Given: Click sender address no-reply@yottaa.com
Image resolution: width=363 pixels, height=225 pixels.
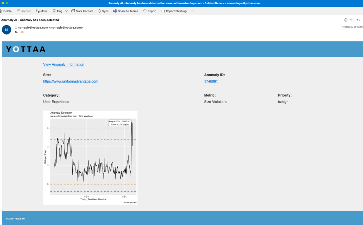Looking at the screenshot, I should tap(50, 28).
